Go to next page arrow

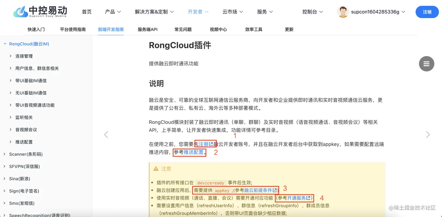click(x=428, y=134)
